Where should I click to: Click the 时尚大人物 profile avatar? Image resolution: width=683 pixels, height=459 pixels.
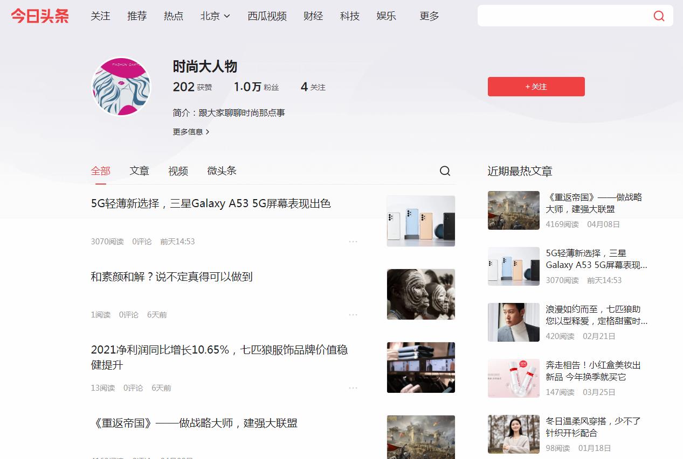tap(121, 87)
